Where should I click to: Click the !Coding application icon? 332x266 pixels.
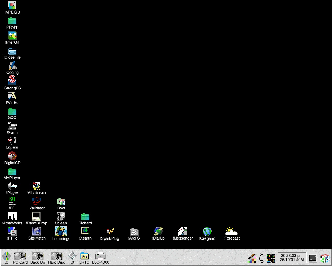tap(12, 68)
